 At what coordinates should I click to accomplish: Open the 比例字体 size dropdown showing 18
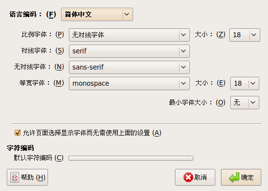[245, 35]
